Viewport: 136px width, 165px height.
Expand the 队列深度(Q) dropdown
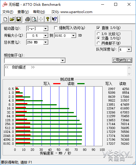(x=129, y=49)
